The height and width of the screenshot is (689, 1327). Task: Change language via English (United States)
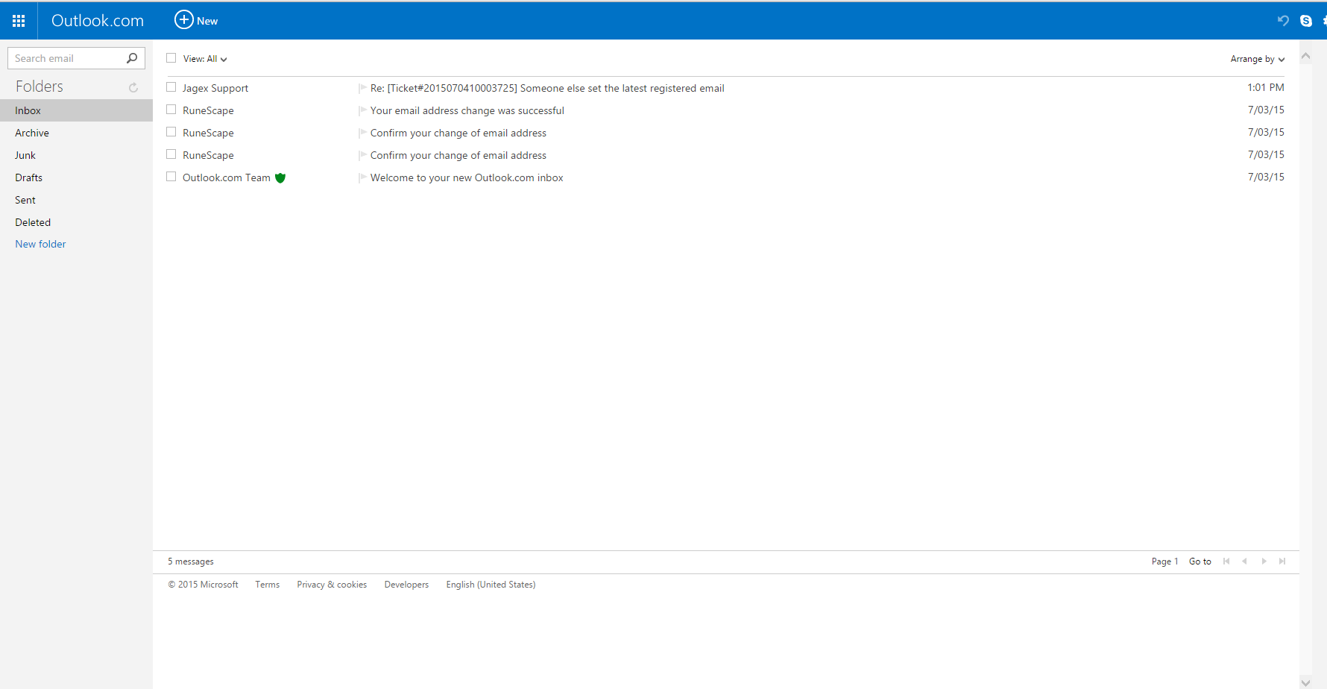tap(491, 585)
